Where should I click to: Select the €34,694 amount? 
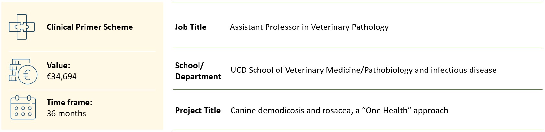(62, 77)
